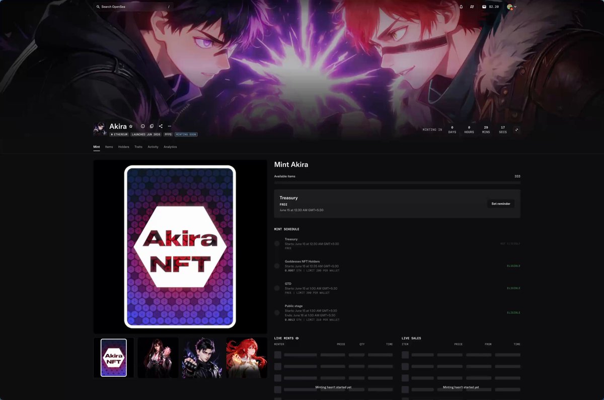
Task: Select the Goddesses NFT Holders stage
Action: click(x=397, y=265)
